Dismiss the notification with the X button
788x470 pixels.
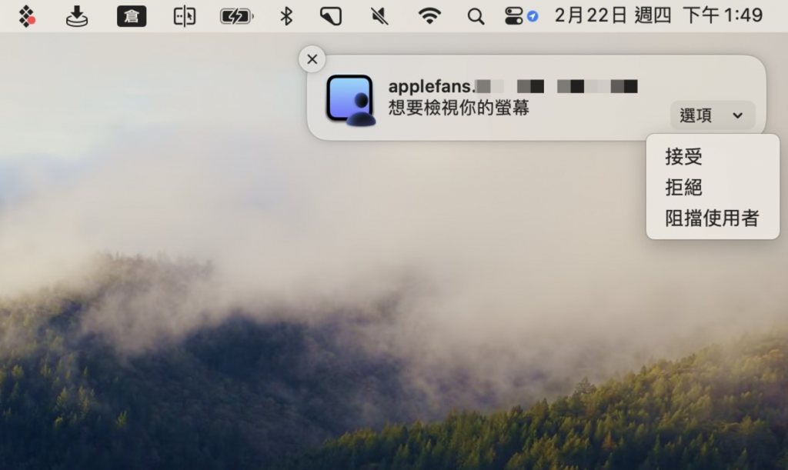coord(312,59)
